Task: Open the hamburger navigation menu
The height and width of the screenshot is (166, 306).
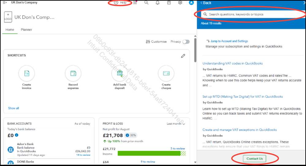Action: pos(5,2)
